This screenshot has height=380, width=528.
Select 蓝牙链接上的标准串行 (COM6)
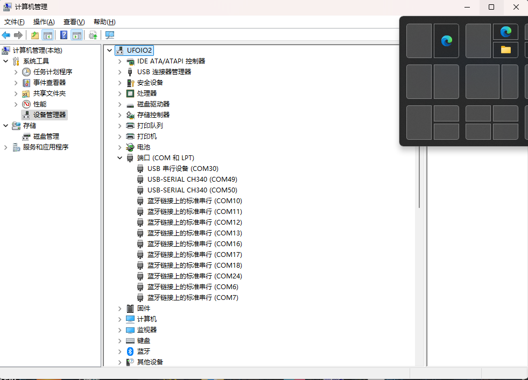(193, 287)
